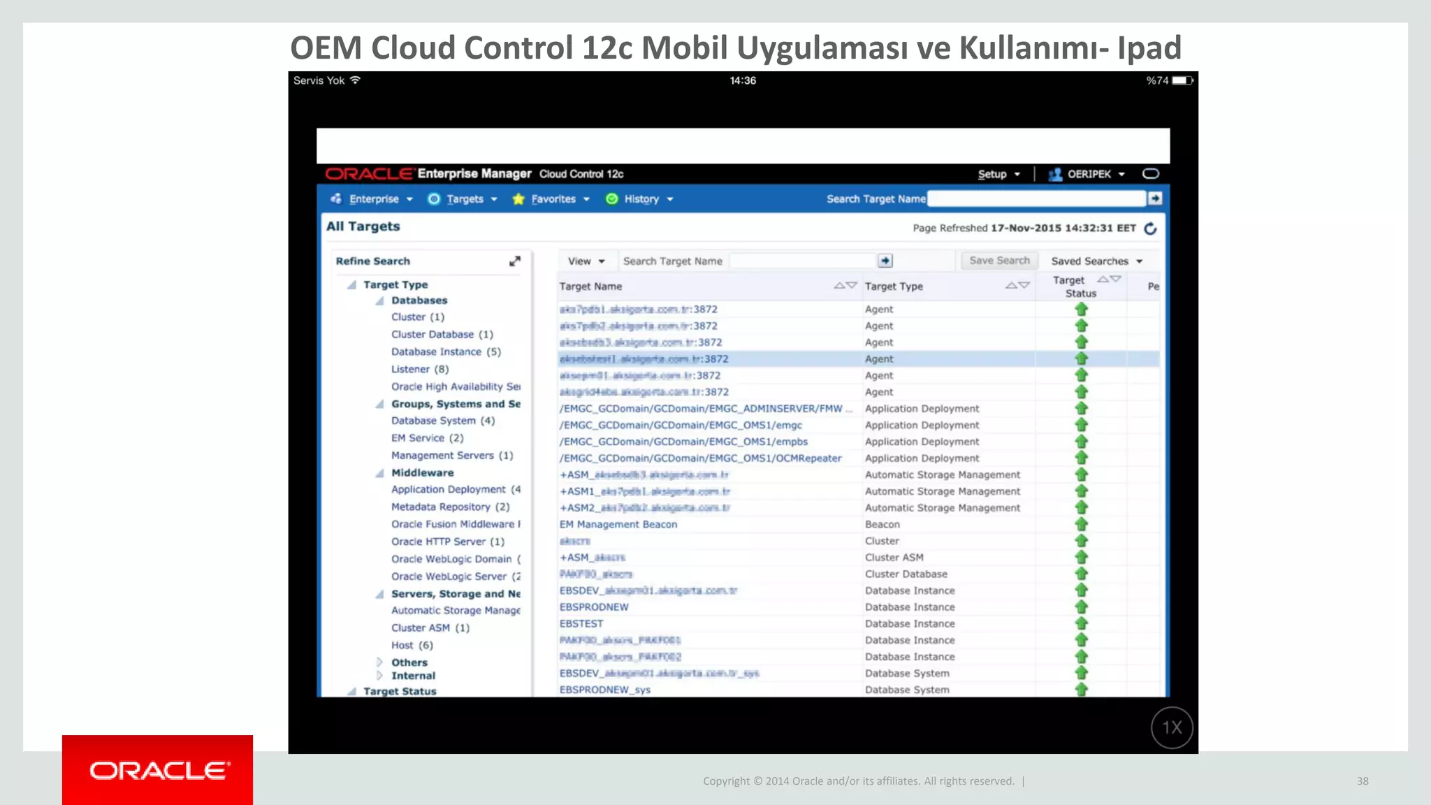Viewport: 1431px width, 805px height.
Task: Open the EBSPRODNEW target
Action: point(594,607)
